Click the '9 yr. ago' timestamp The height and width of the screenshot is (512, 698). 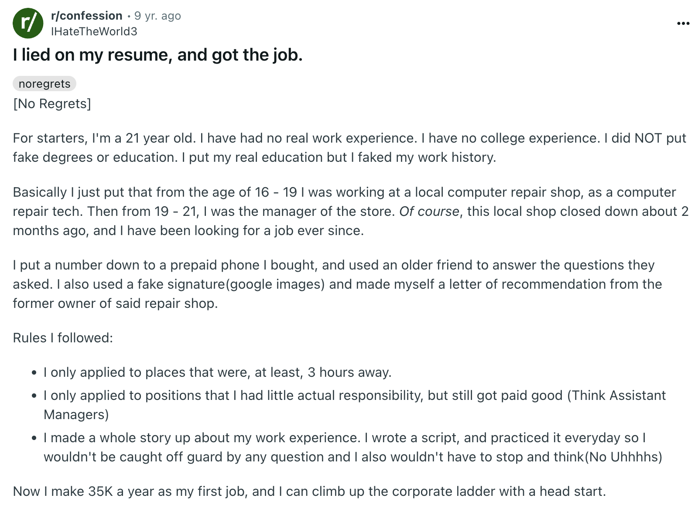(x=157, y=15)
